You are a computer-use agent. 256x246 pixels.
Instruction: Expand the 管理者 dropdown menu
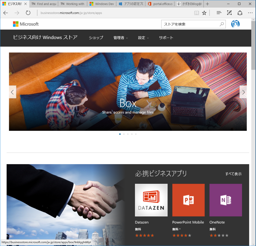pos(120,38)
